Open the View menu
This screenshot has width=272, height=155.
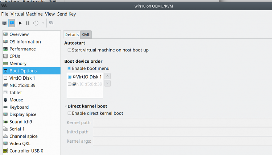pos(50,14)
